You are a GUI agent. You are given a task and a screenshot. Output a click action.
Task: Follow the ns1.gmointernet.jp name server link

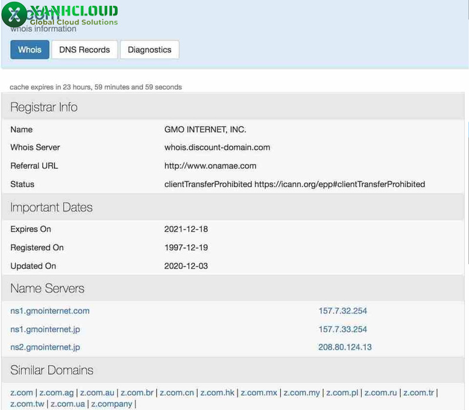pyautogui.click(x=45, y=329)
